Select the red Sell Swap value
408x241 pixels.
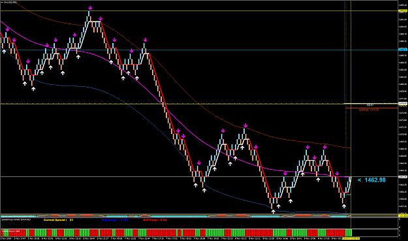click(155, 220)
